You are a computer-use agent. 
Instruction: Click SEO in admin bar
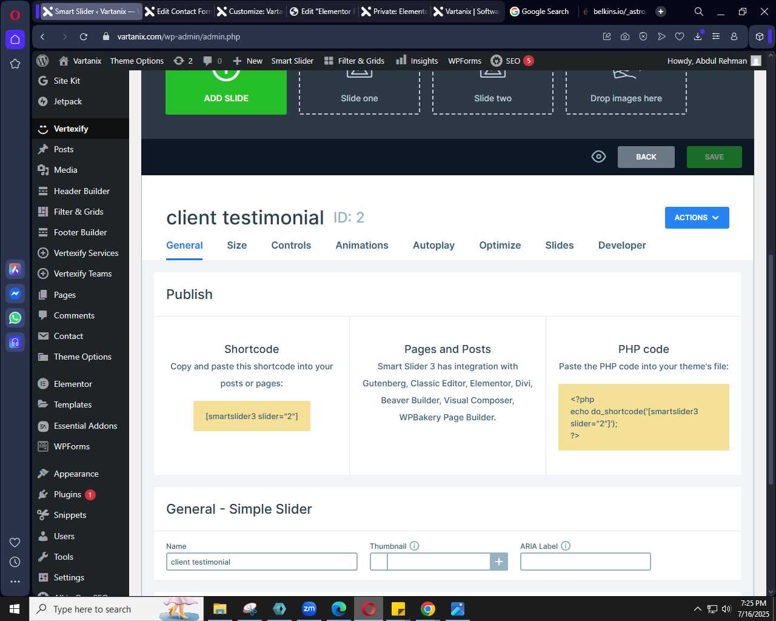[512, 61]
